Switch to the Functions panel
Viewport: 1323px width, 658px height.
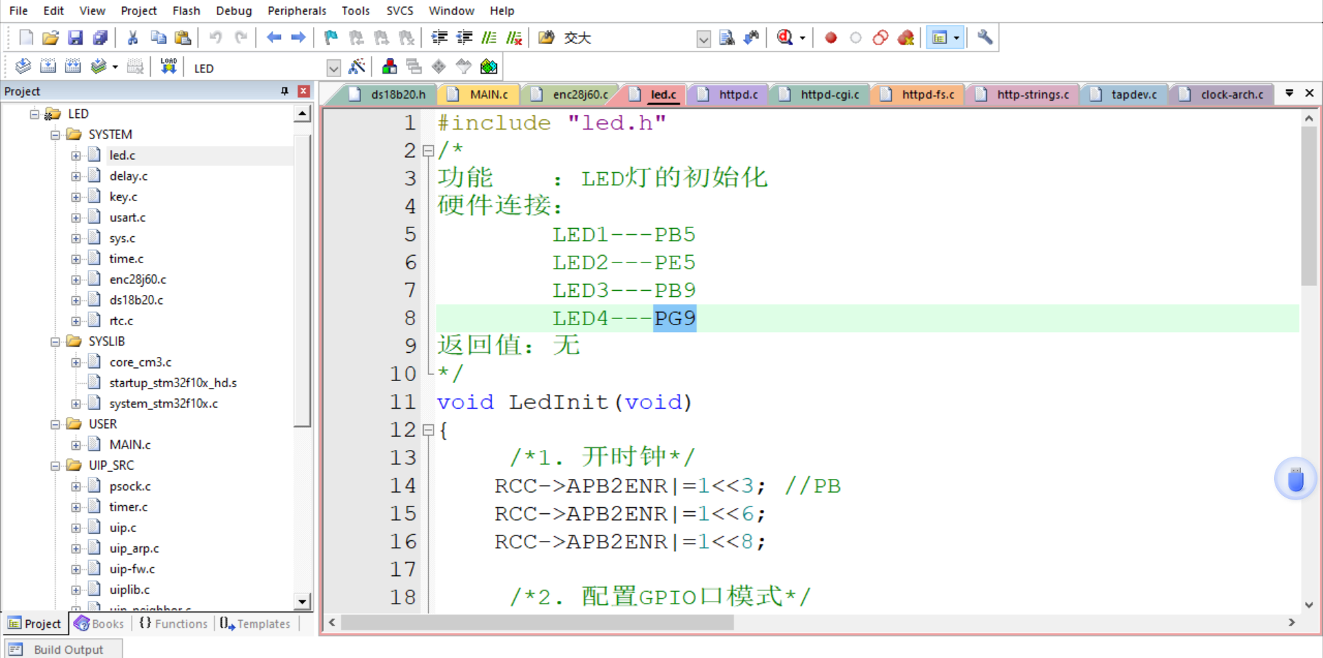[x=173, y=624]
